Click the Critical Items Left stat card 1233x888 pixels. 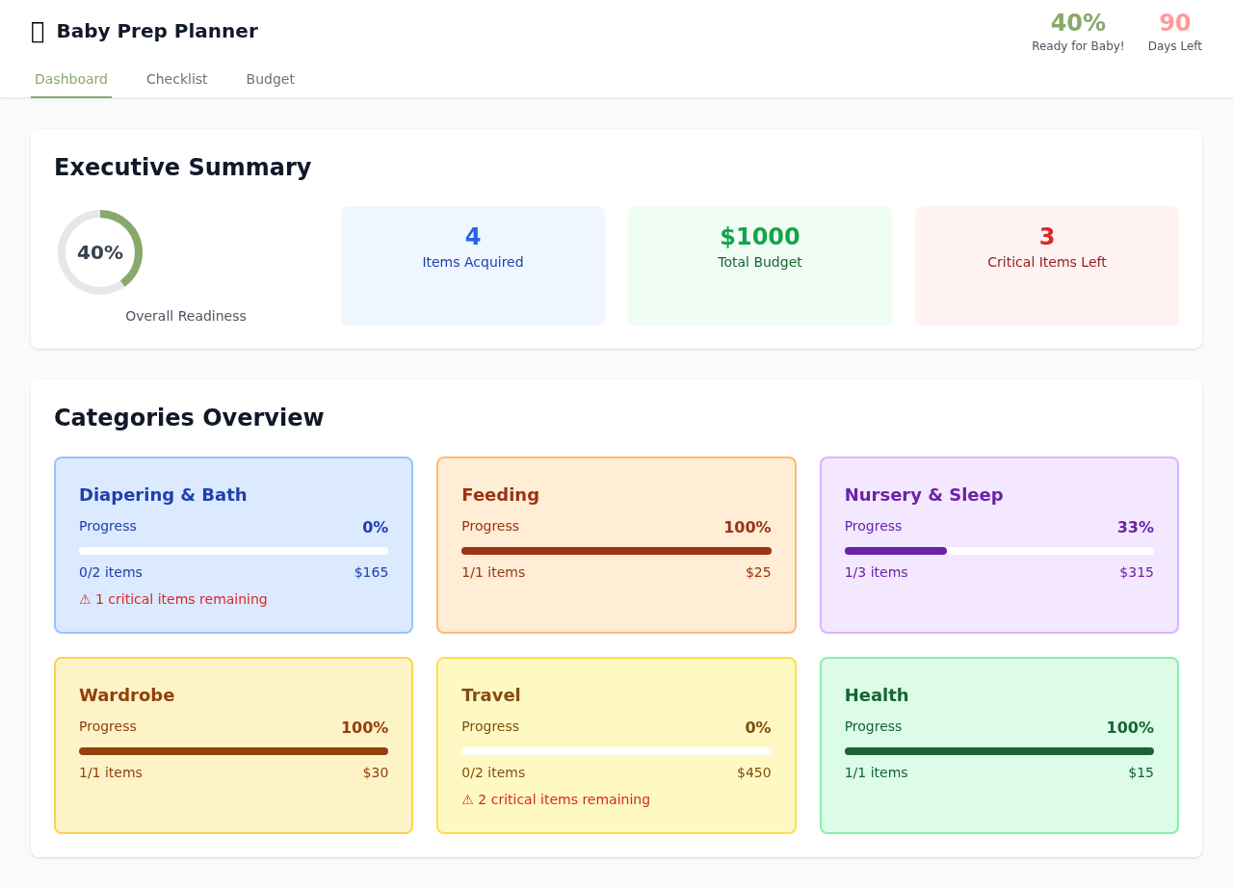pyautogui.click(x=1046, y=265)
